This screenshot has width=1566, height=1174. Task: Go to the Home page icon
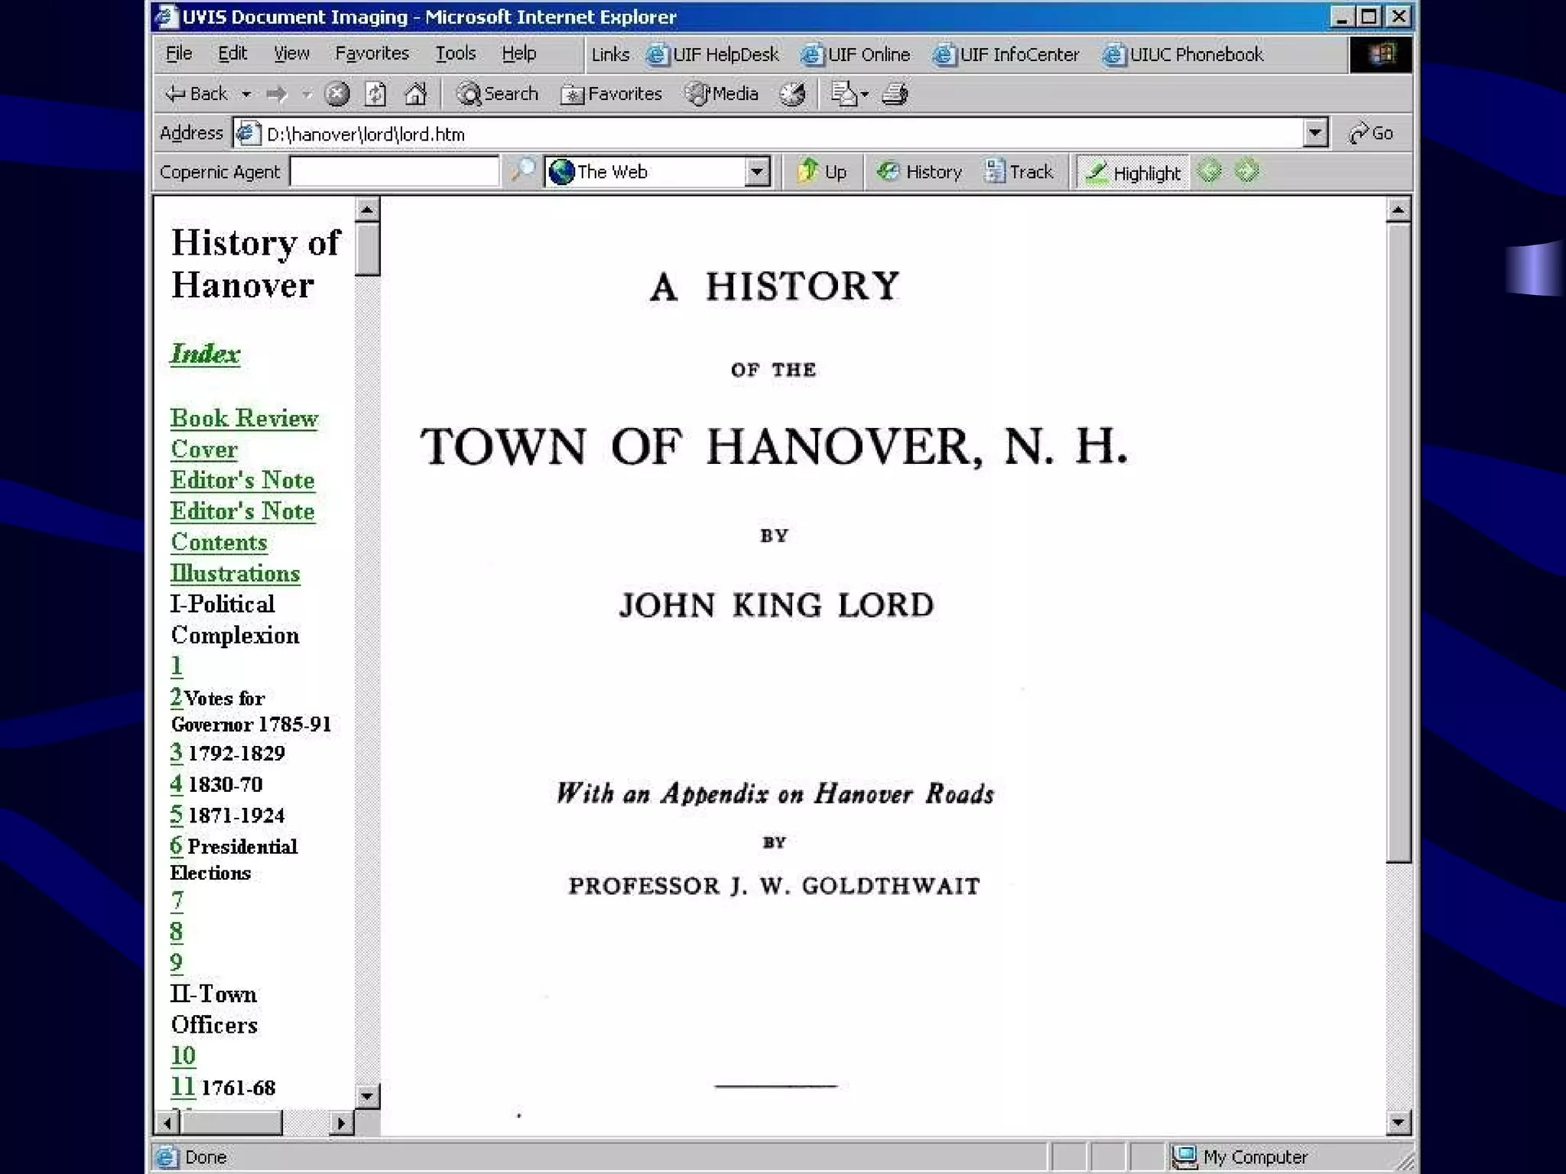415,94
